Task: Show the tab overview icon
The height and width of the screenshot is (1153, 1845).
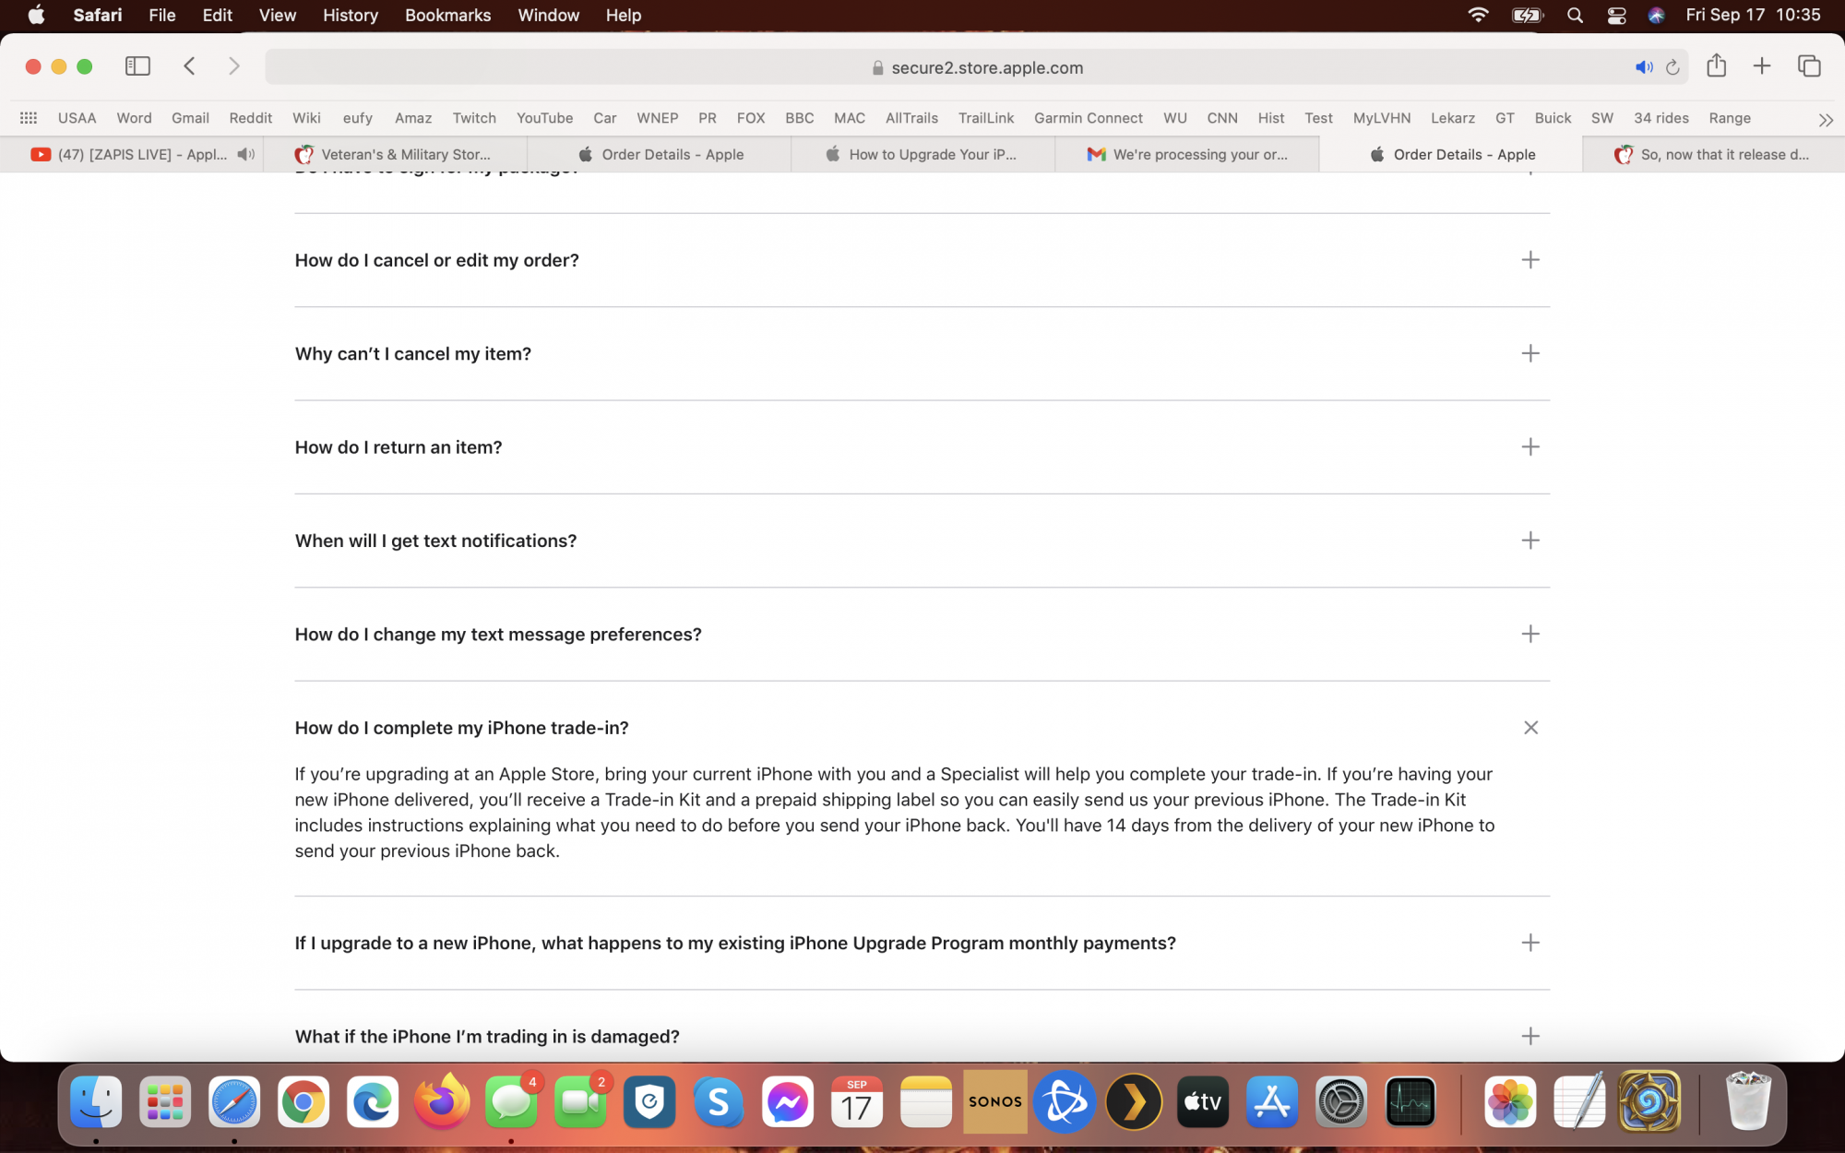Action: tap(1809, 66)
